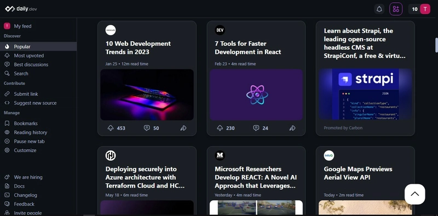Screen dimensions: 438x216
Task: Click the speech bubble icon beside Best discussions
Action: click(x=7, y=65)
